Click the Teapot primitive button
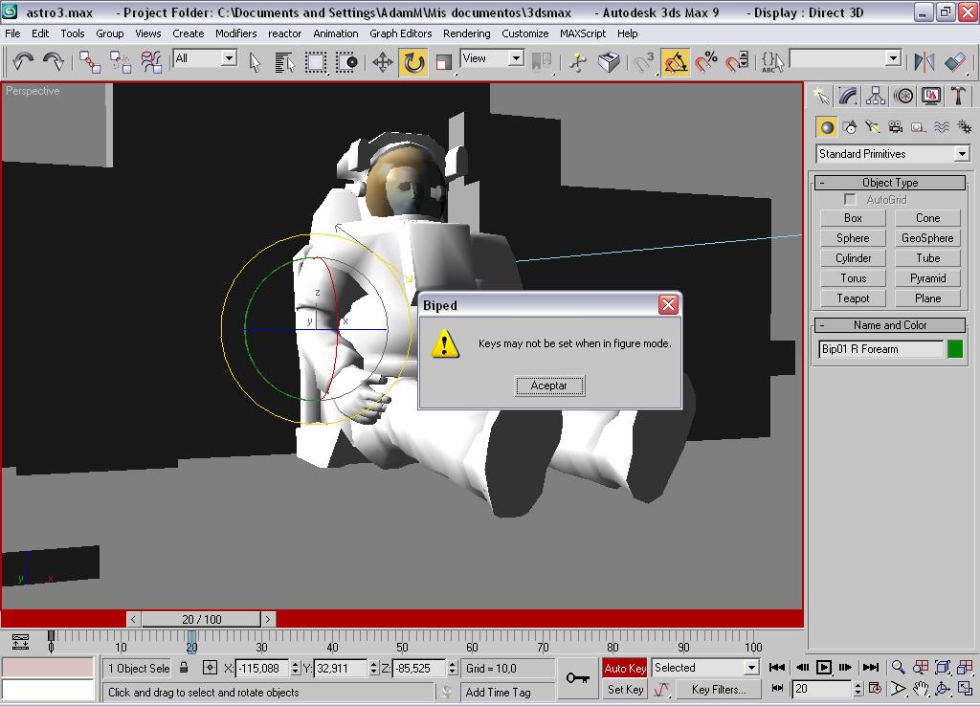 tap(853, 298)
